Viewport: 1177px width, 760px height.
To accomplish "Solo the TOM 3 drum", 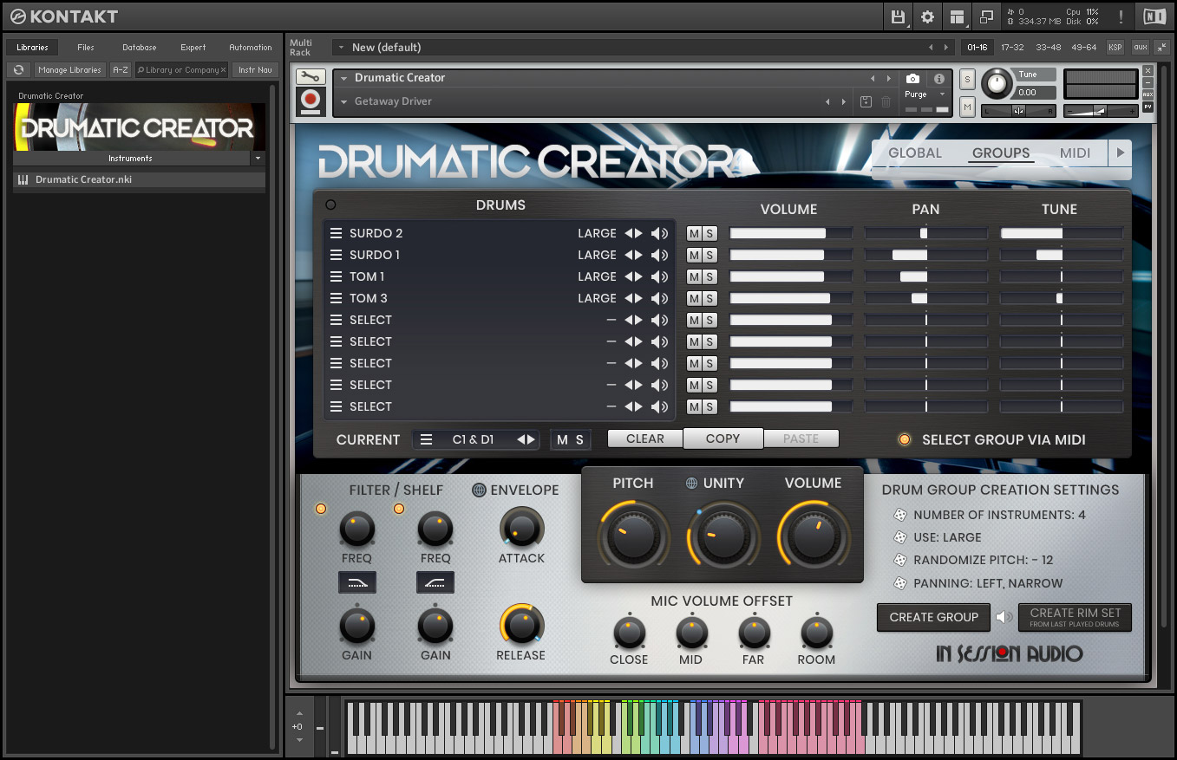I will pos(709,298).
